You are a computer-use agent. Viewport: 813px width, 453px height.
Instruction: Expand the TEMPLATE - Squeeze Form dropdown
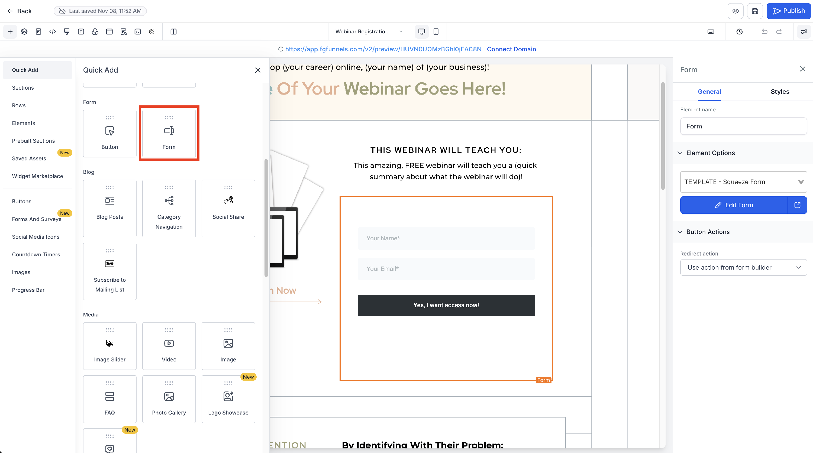click(743, 182)
